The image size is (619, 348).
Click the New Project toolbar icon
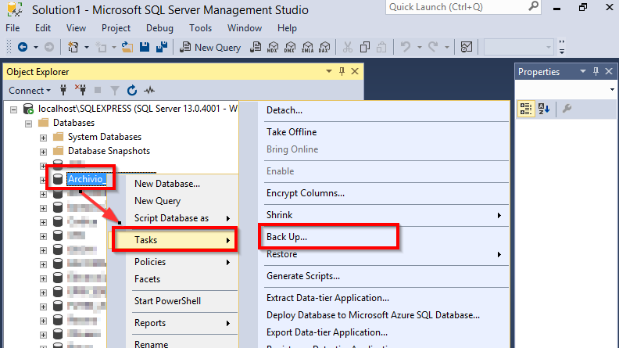coord(73,48)
